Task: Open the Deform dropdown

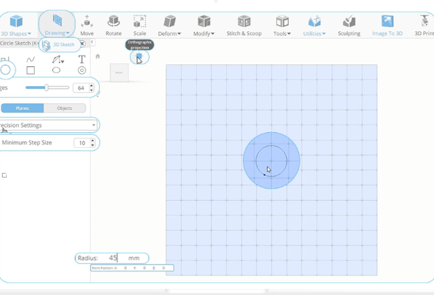Action: tap(169, 26)
